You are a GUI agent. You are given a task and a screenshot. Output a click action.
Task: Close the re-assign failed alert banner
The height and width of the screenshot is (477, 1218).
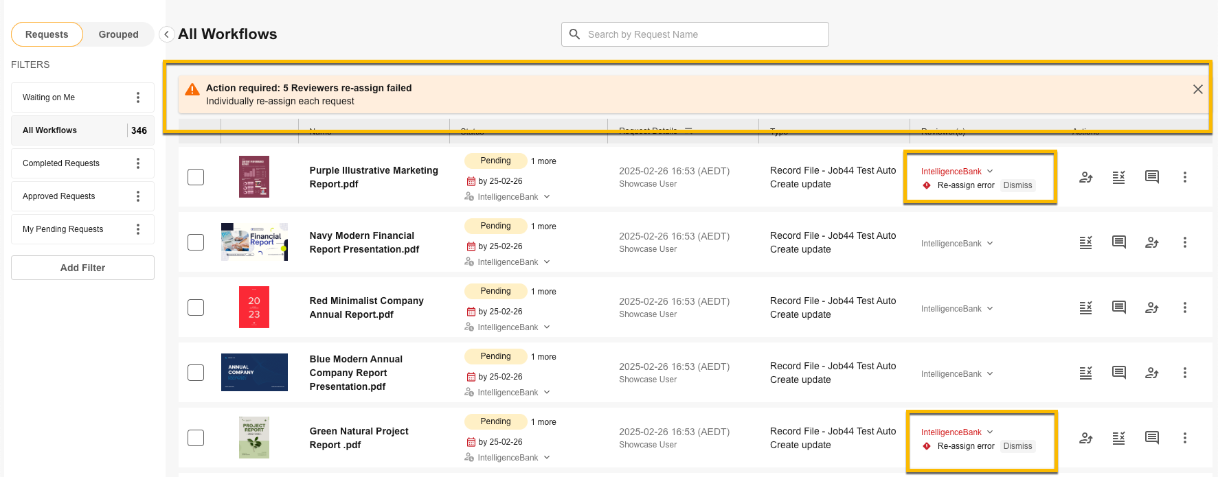[x=1197, y=89]
